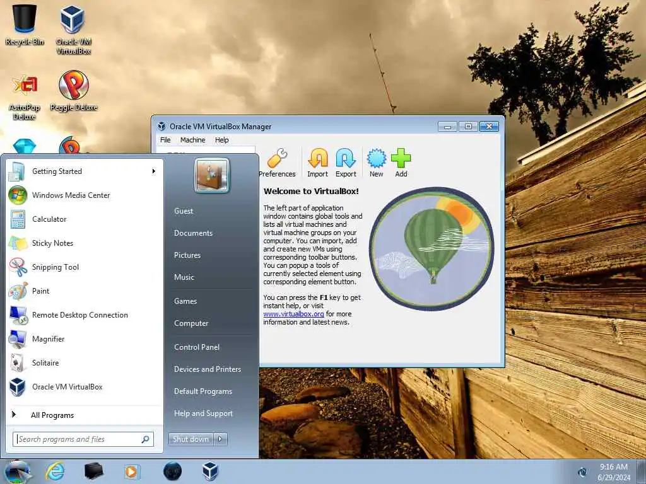Open Pictures from Start menu

click(x=187, y=255)
